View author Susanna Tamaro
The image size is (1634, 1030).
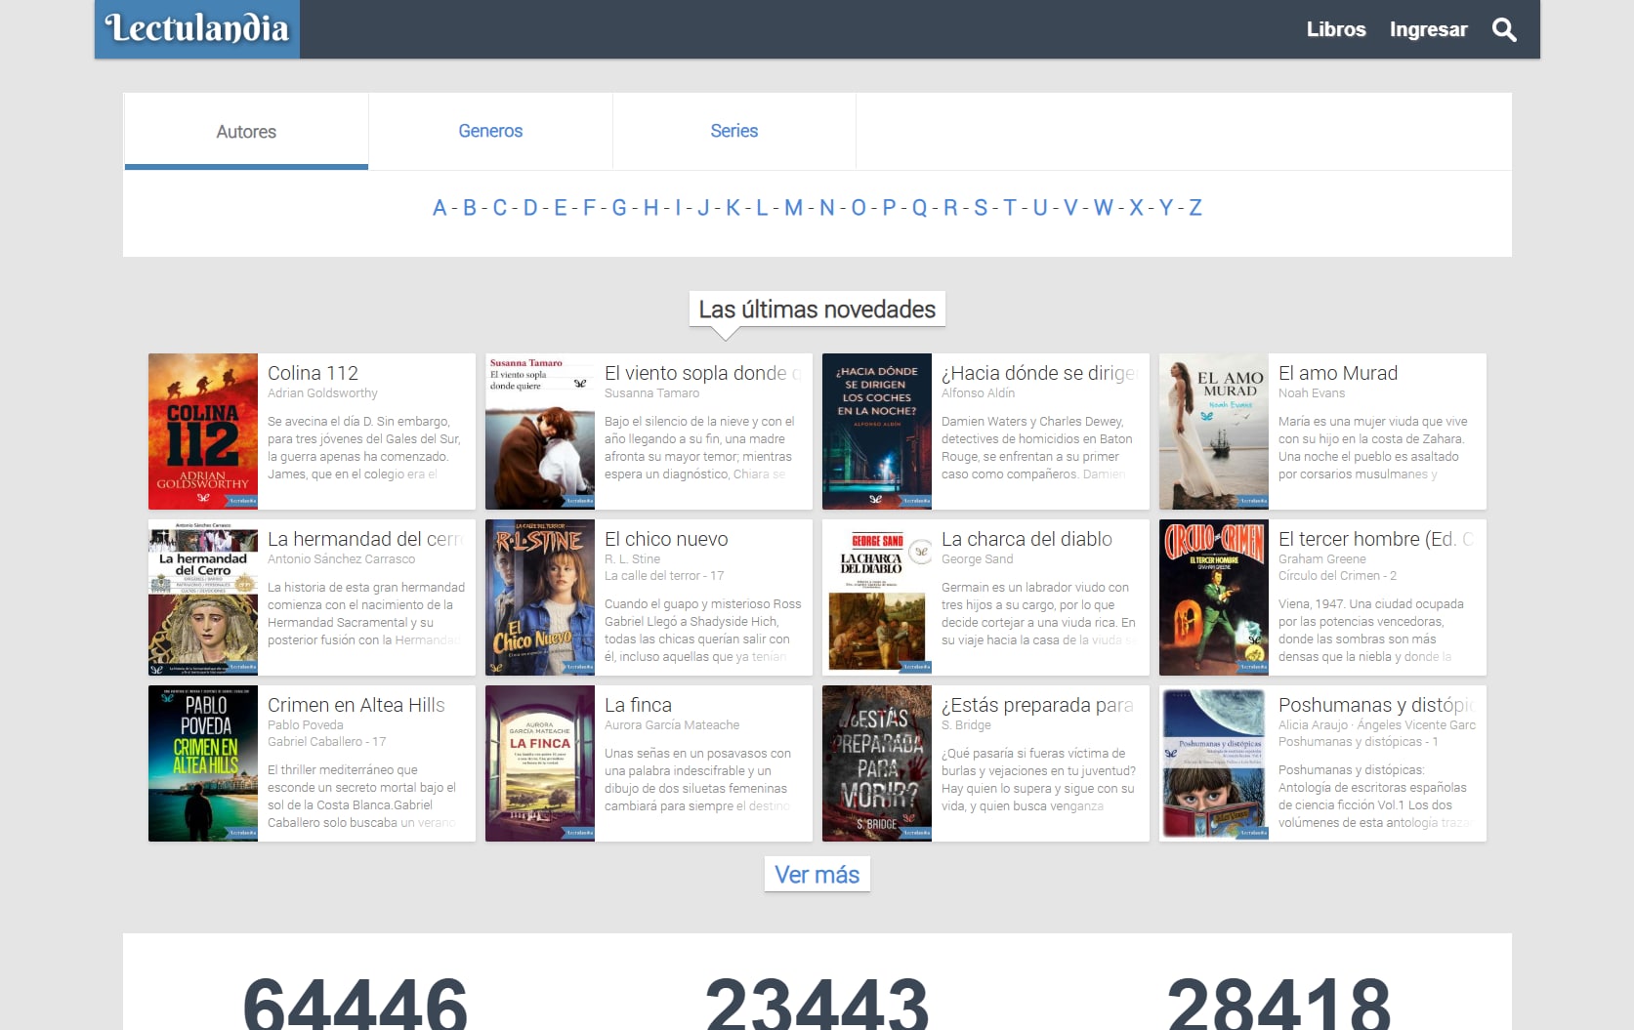[651, 392]
